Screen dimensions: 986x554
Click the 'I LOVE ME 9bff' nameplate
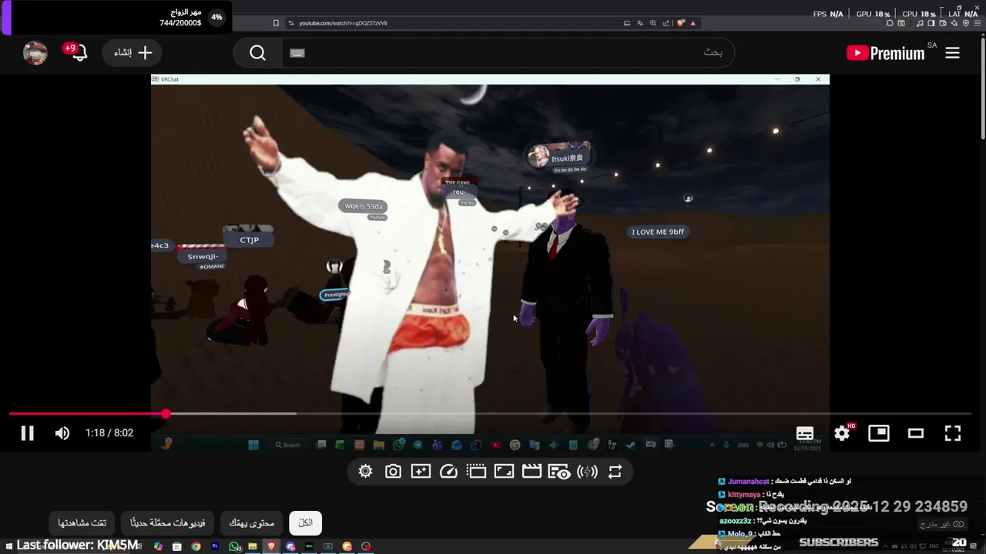tap(658, 232)
